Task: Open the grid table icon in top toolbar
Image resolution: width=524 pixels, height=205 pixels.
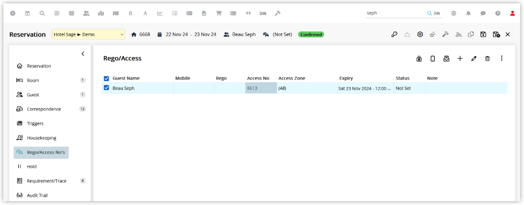Action: click(71, 13)
